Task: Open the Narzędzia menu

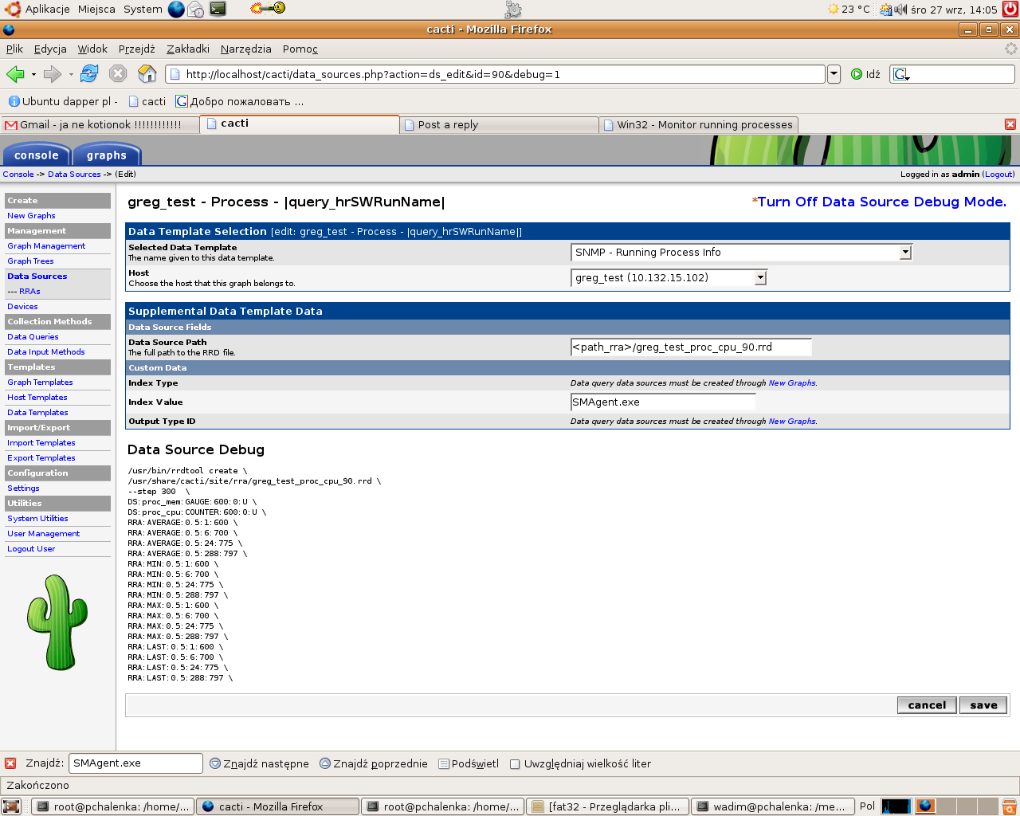Action: pyautogui.click(x=245, y=49)
